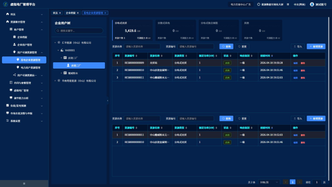332x187 pixels.
Task: Focus the lower 资源编号 input field
Action: coord(196,118)
